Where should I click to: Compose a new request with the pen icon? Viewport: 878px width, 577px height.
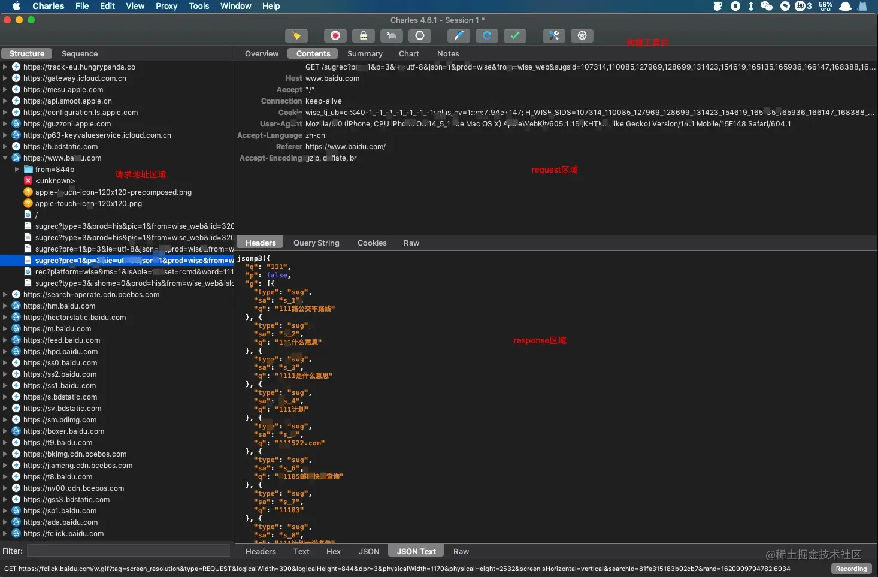(x=459, y=36)
